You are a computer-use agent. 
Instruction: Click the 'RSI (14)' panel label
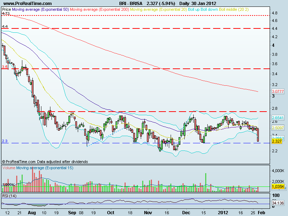pos(9,196)
